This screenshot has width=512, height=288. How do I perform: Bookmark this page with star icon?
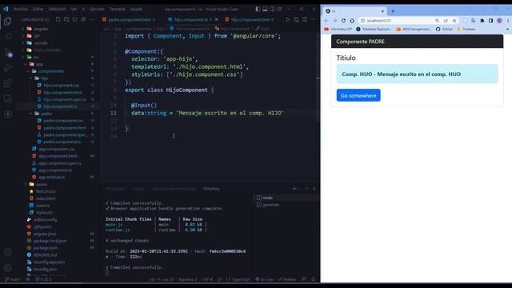[454, 21]
